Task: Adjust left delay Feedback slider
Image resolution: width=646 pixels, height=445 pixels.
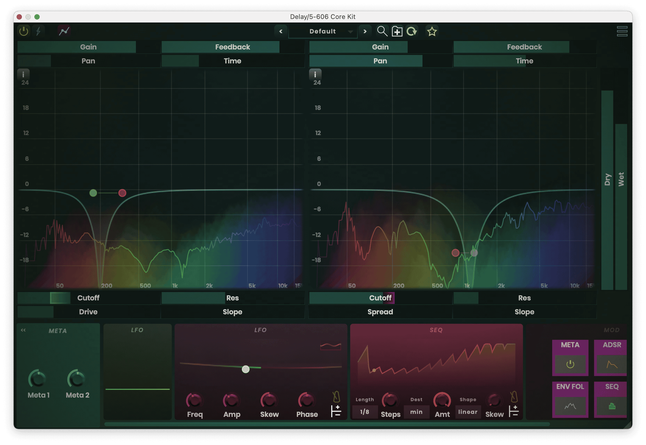Action: [x=233, y=47]
